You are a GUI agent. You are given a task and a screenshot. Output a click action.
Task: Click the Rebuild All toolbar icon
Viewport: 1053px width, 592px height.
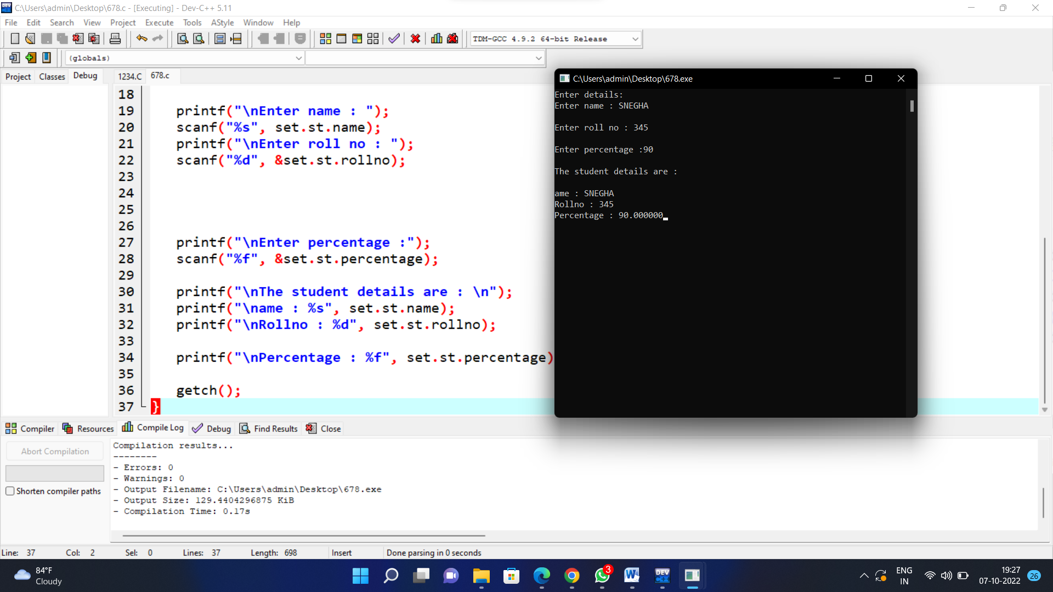click(373, 38)
